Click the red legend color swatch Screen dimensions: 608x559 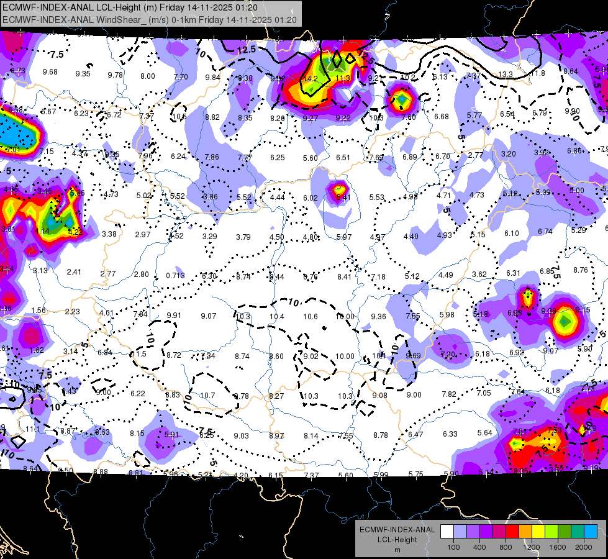pyautogui.click(x=512, y=532)
